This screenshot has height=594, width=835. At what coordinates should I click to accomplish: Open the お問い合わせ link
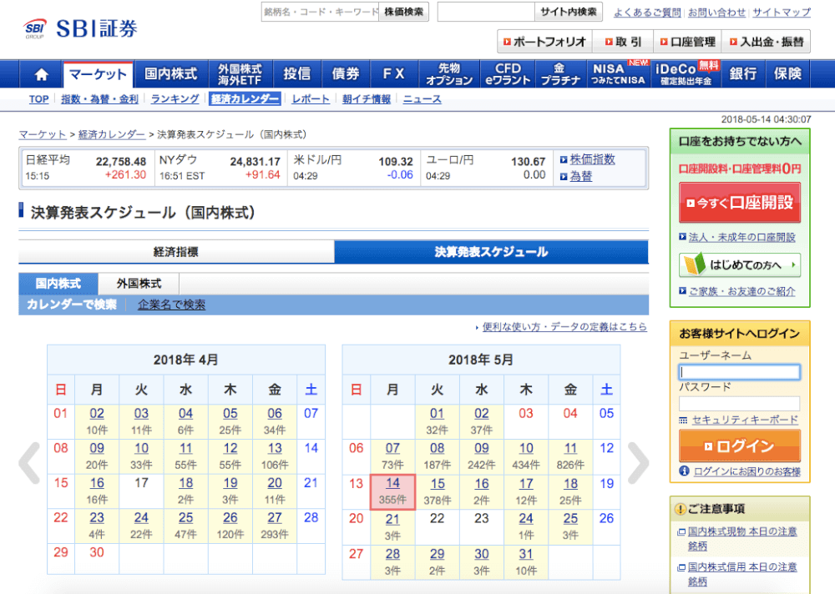(716, 13)
